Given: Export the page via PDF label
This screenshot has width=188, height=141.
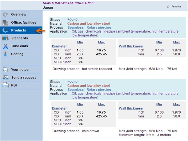Looking at the screenshot, I should (14, 85).
